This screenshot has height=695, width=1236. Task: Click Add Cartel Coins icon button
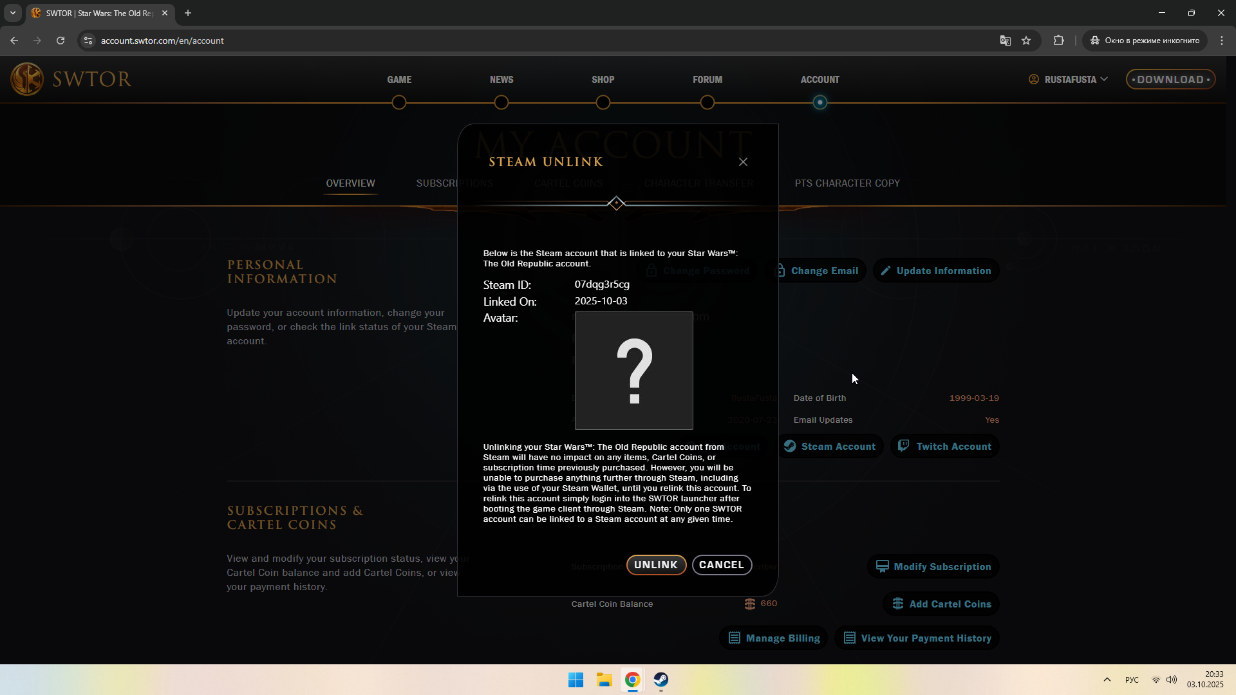[898, 604]
